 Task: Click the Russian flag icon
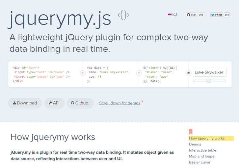click(x=170, y=14)
